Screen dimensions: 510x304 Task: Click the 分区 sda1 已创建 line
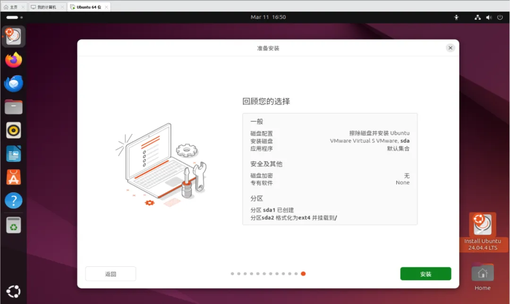click(272, 210)
